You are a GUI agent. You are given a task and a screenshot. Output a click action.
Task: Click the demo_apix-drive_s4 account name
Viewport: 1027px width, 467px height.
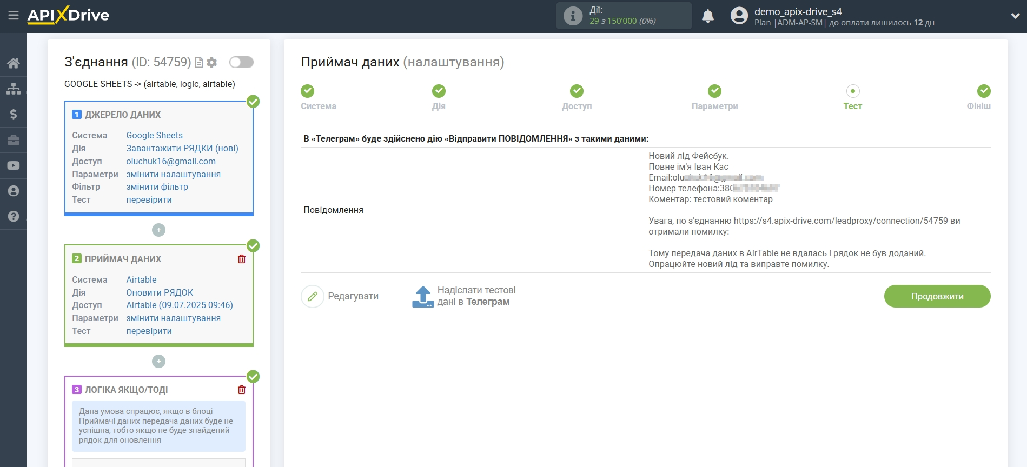pos(798,11)
